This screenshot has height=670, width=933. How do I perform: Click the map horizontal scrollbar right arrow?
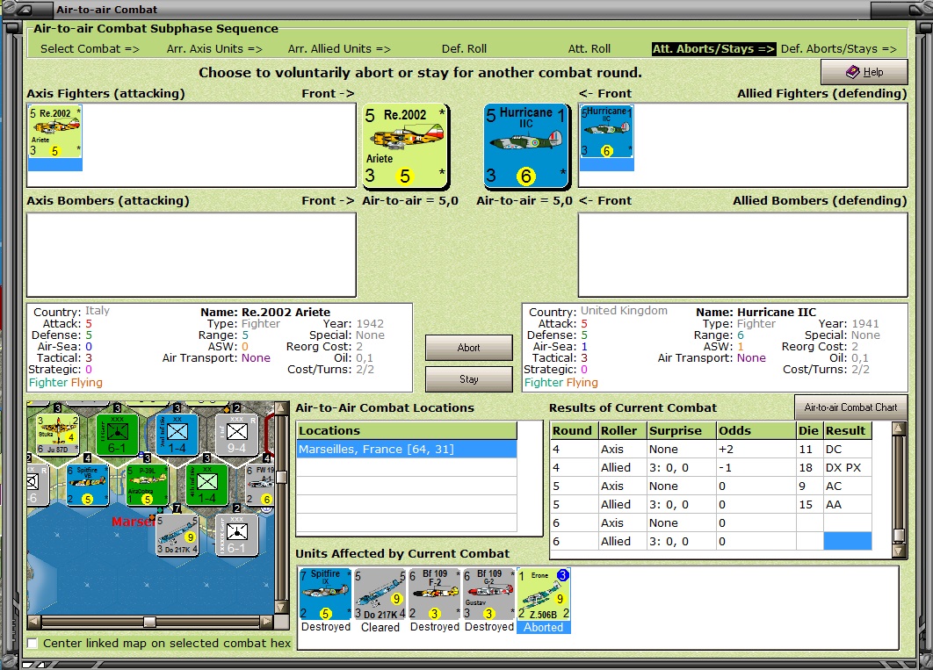266,622
